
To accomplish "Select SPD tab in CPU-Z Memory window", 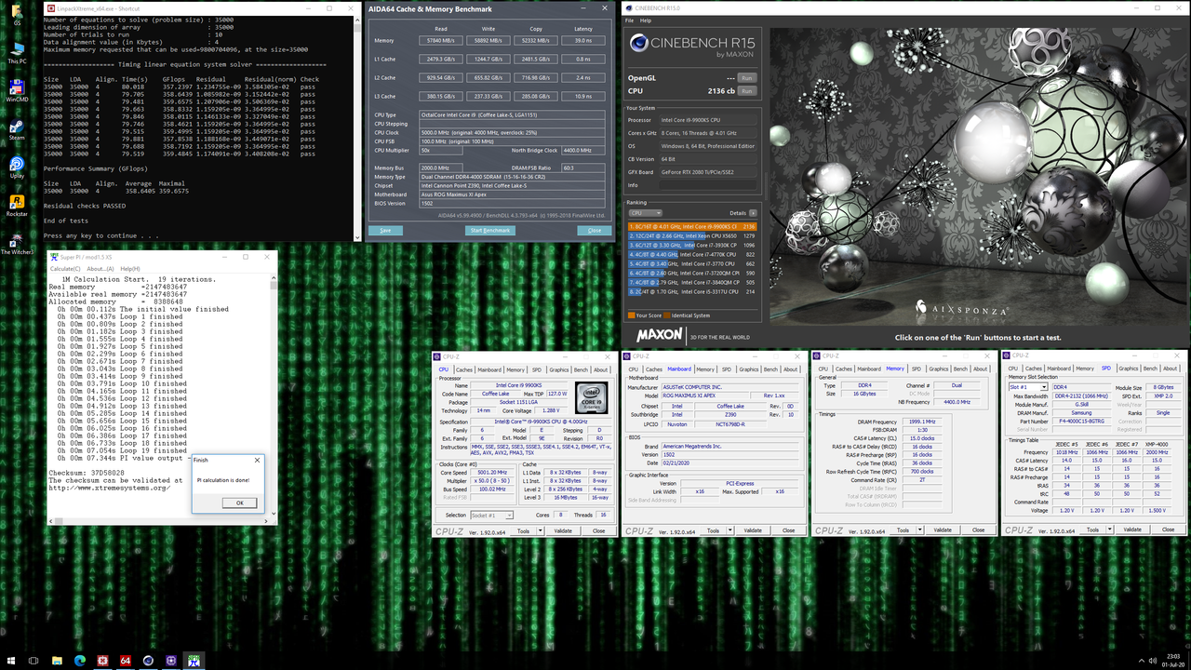I will 916,369.
